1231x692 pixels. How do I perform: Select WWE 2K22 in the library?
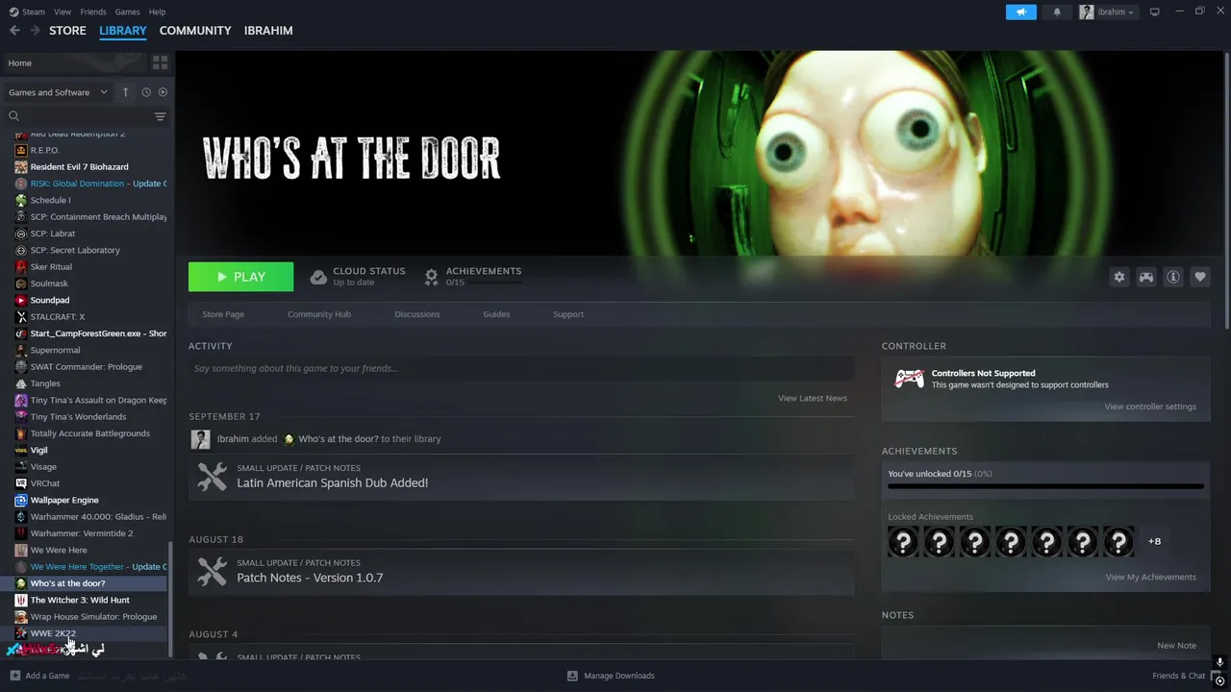pos(85,633)
